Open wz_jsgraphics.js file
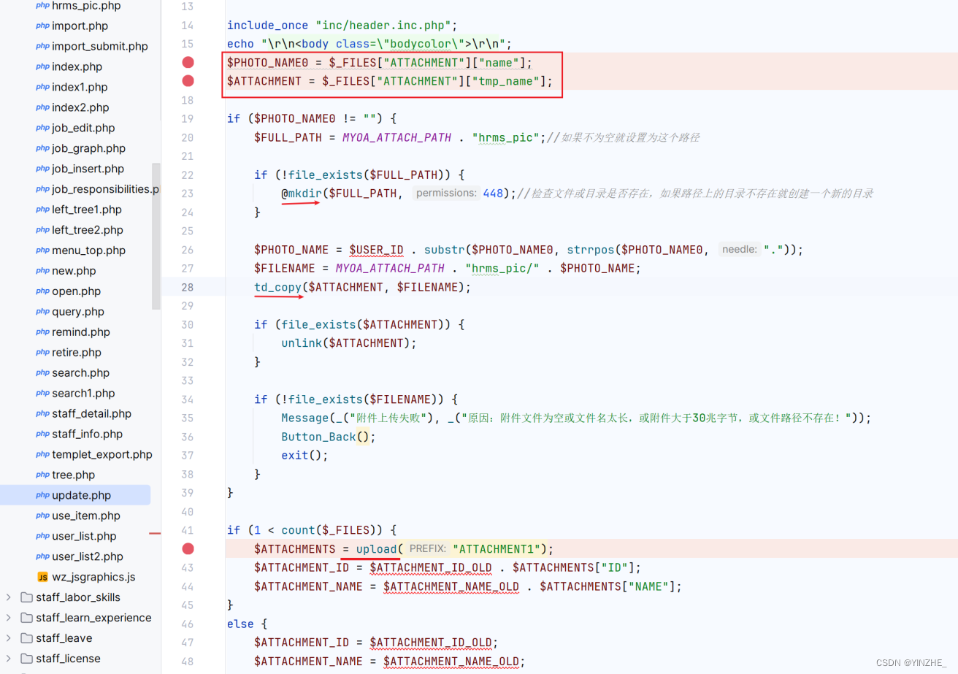This screenshot has height=674, width=958. 93,578
